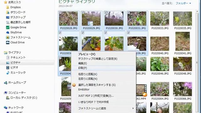Click the orange scan icon in context menu
Viewport: 201px width, 113px height.
[x=74, y=85]
